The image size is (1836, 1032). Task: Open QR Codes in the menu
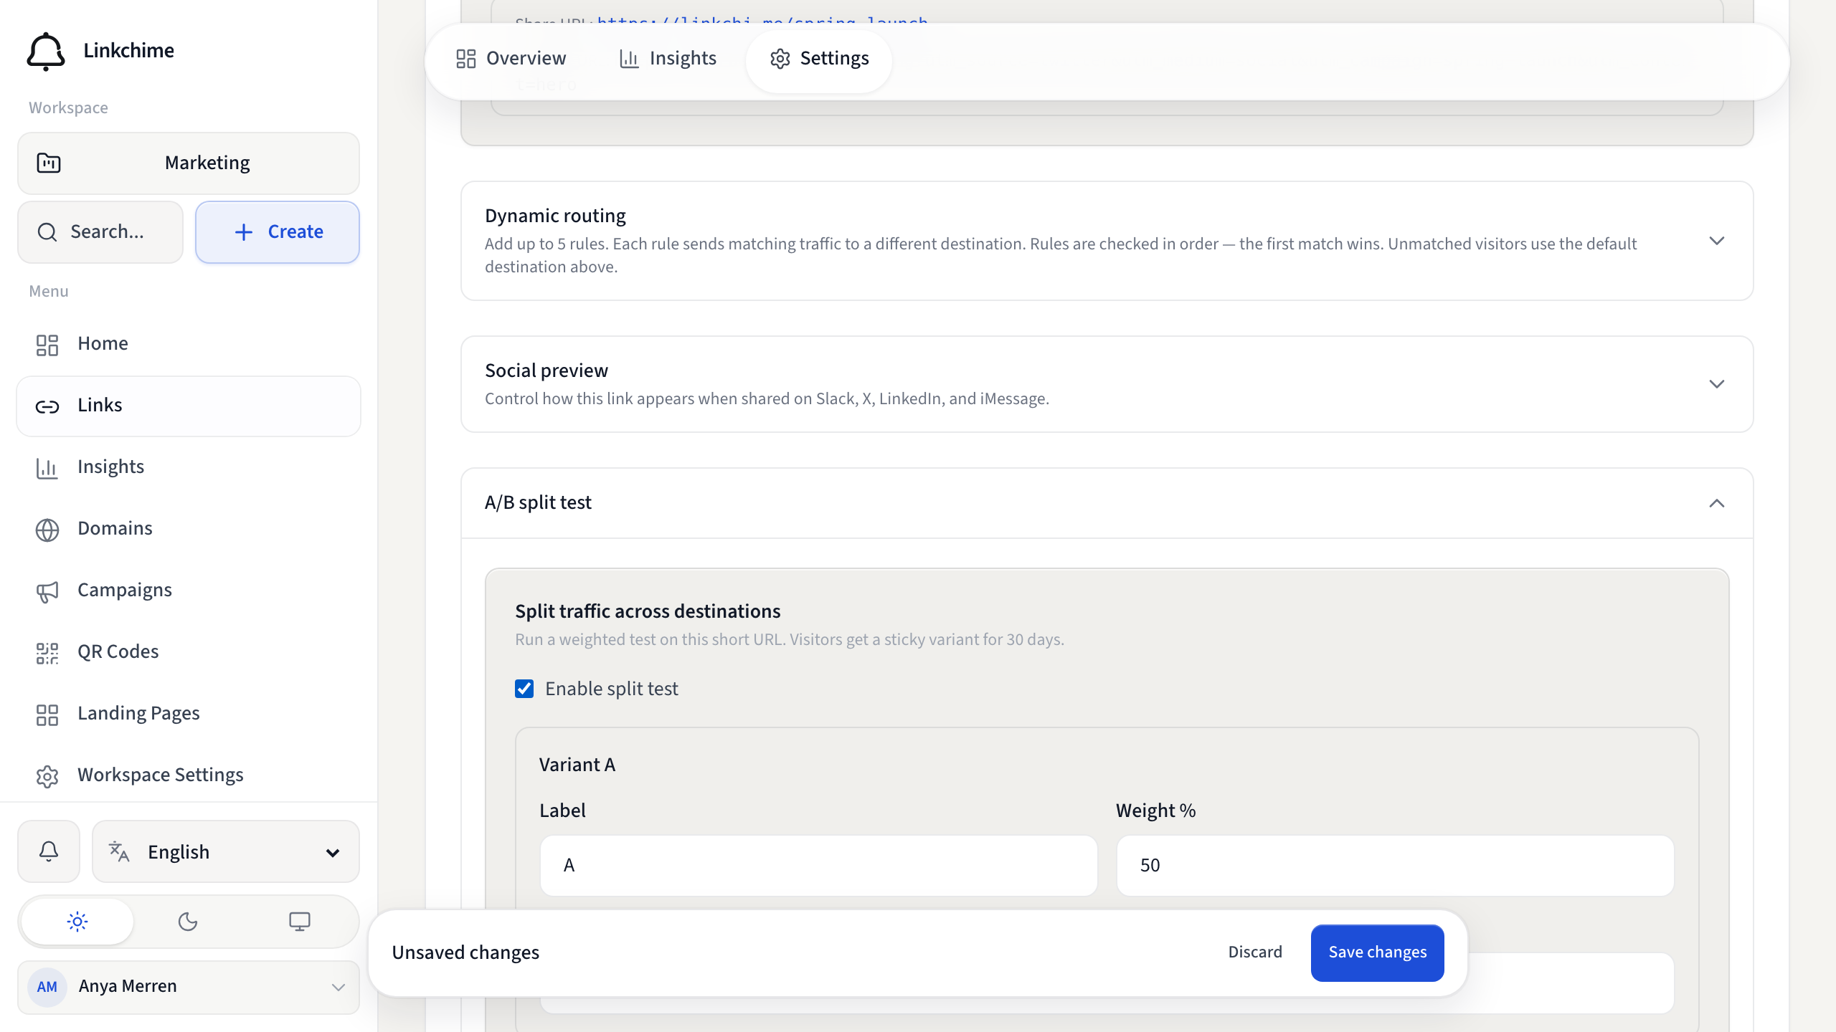189,652
